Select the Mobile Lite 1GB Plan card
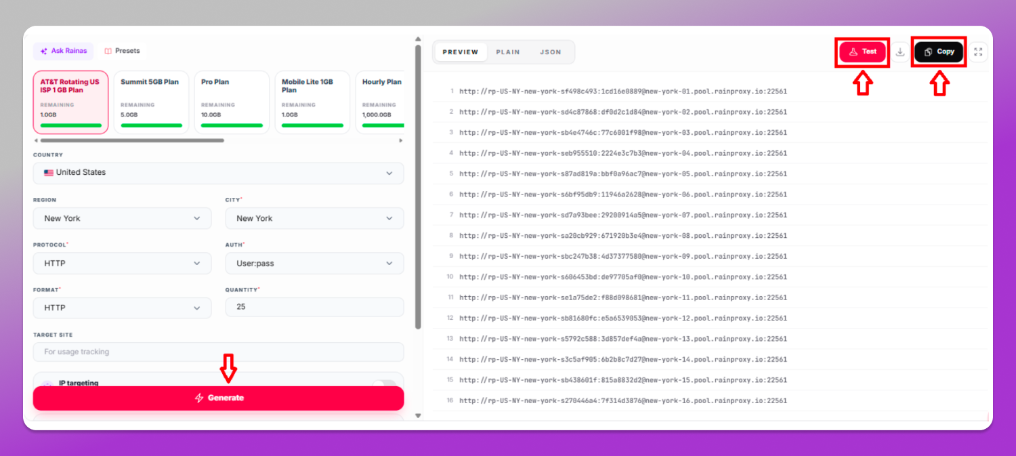The height and width of the screenshot is (456, 1016). click(312, 102)
